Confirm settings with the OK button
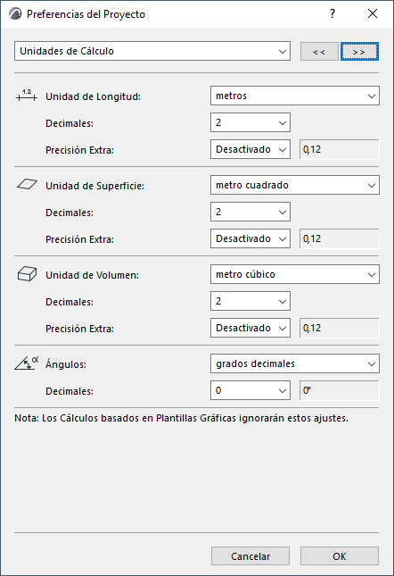 click(x=340, y=556)
